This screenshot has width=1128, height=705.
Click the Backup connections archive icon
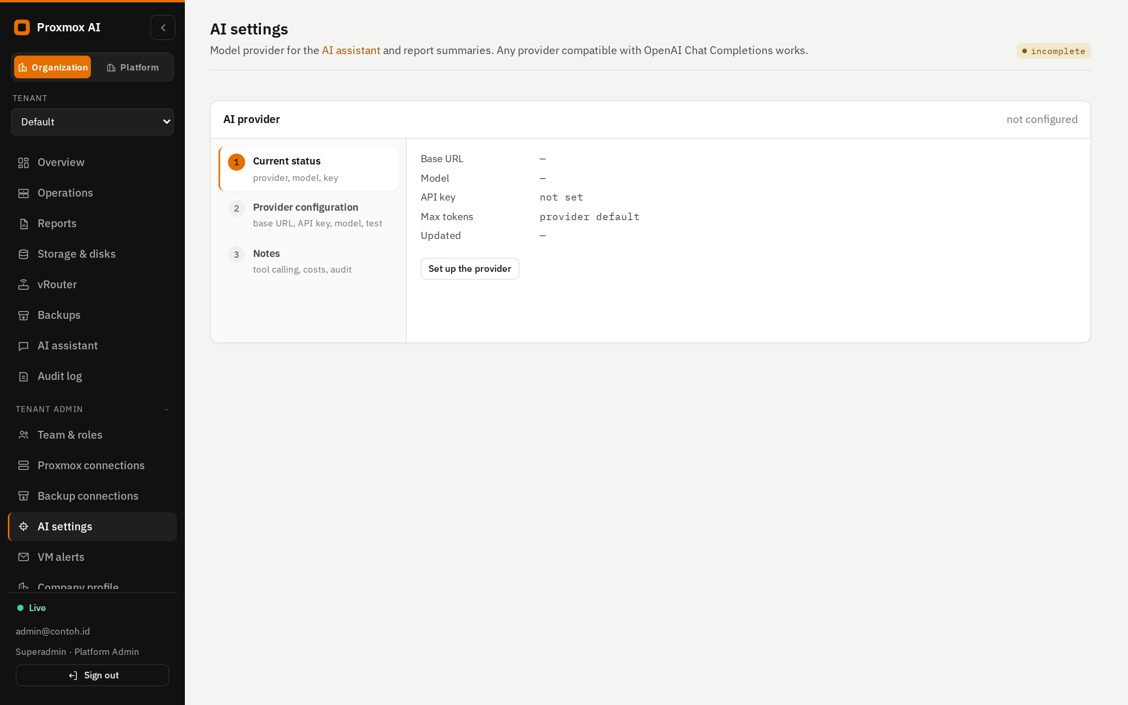[23, 496]
